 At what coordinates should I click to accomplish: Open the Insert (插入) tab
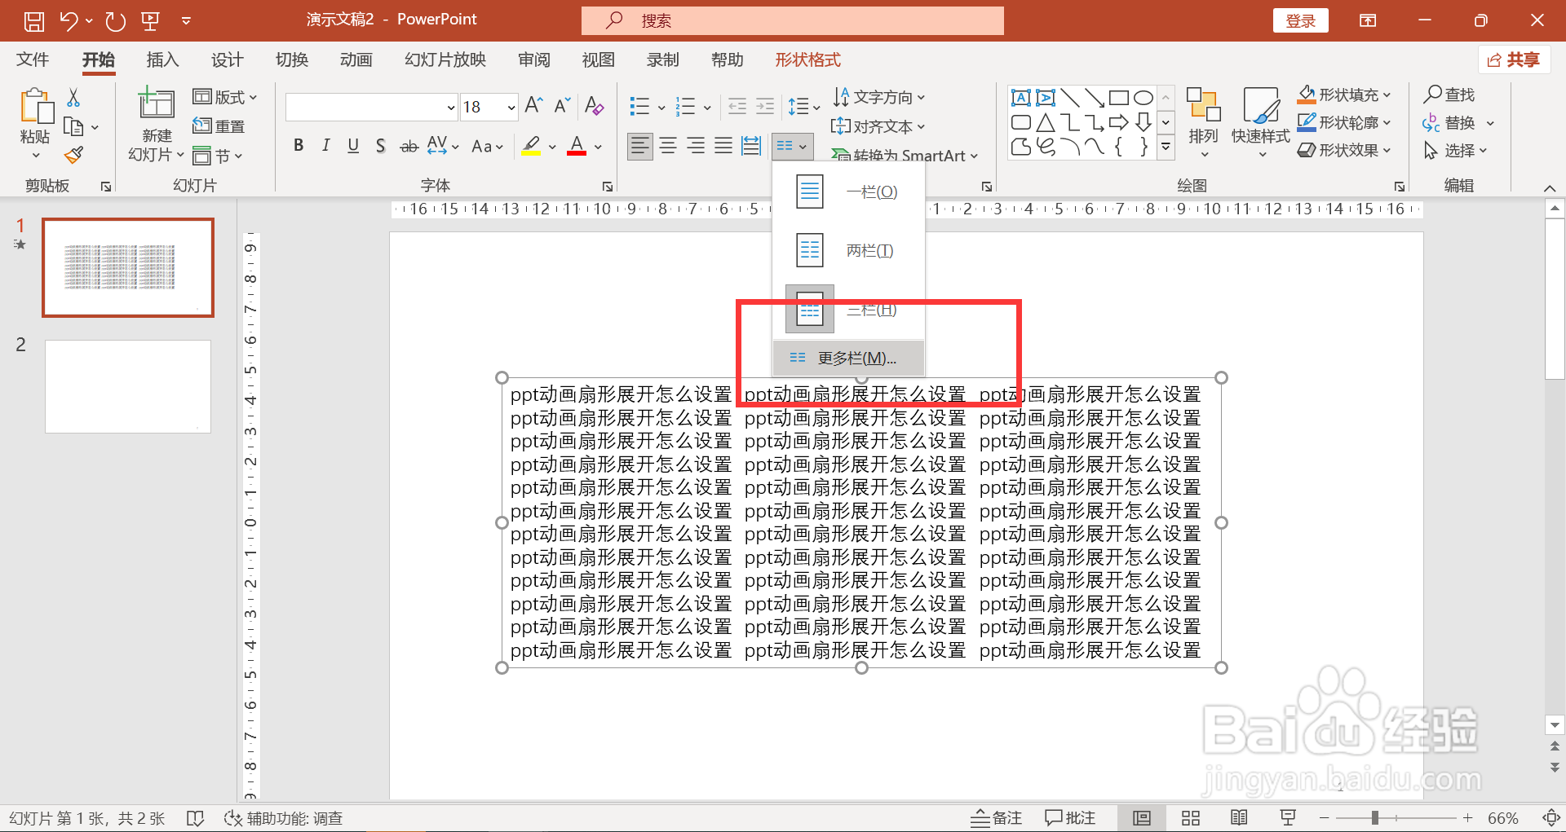(162, 59)
